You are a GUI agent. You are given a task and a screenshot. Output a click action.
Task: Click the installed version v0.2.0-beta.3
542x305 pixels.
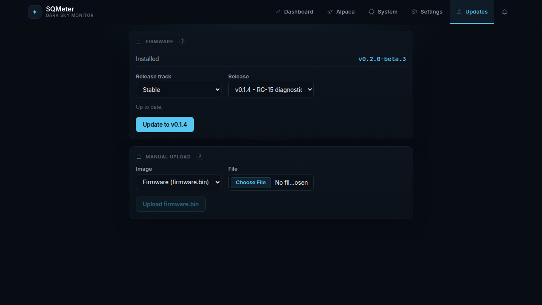(382, 59)
